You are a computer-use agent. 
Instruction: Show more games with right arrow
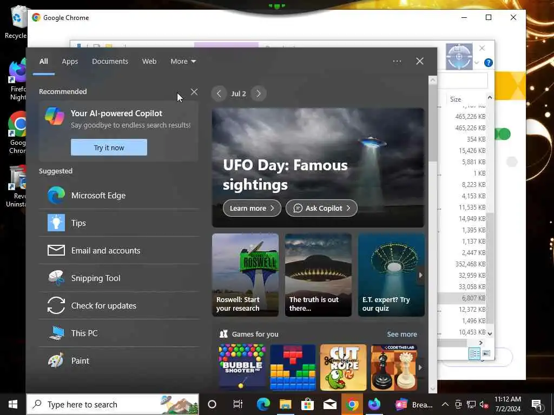point(420,367)
